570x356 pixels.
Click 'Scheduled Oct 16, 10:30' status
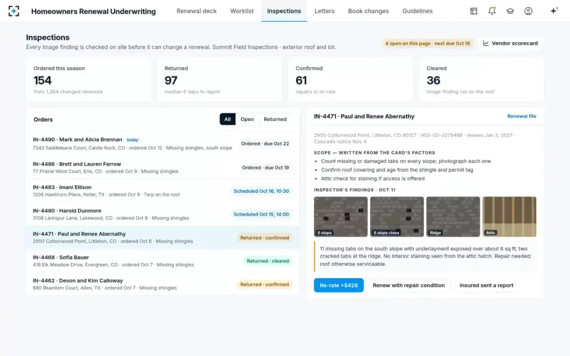261,191
